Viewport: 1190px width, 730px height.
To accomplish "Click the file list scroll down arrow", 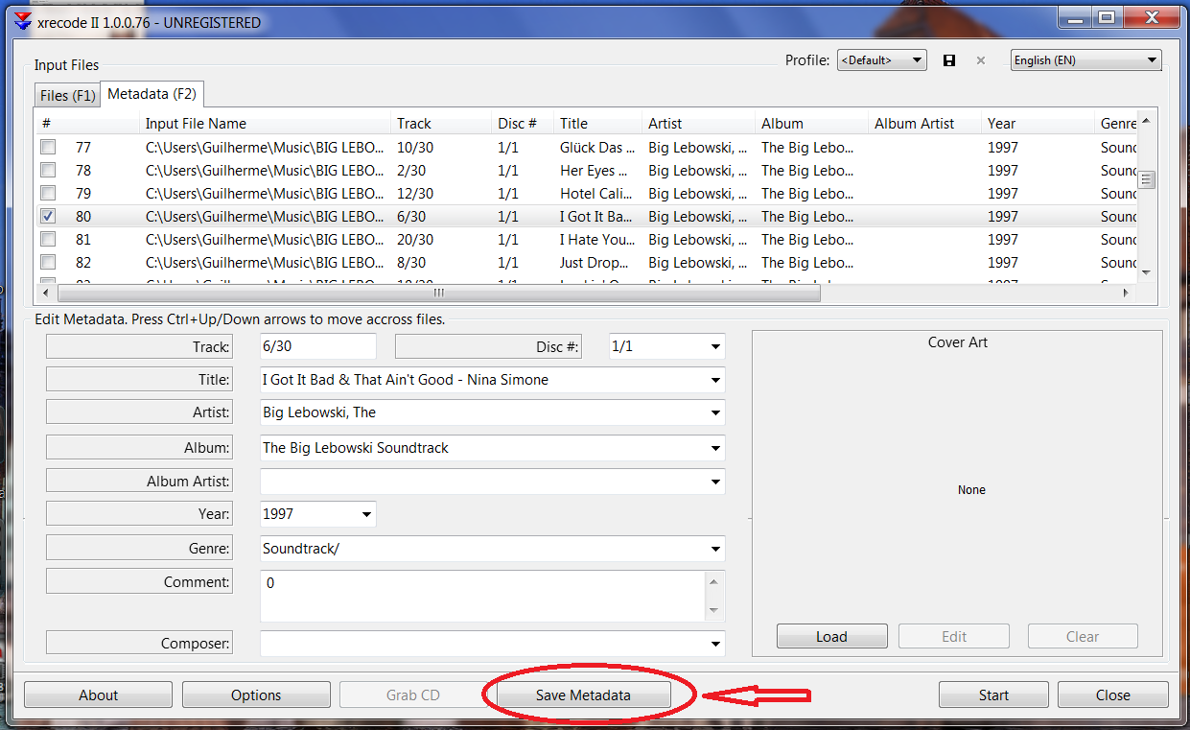I will coord(1146,272).
